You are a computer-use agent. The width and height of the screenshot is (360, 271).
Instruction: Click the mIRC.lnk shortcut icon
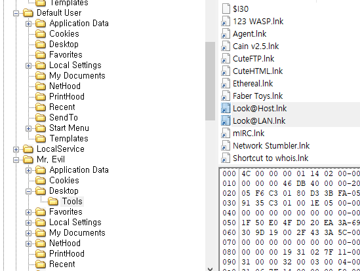point(226,133)
